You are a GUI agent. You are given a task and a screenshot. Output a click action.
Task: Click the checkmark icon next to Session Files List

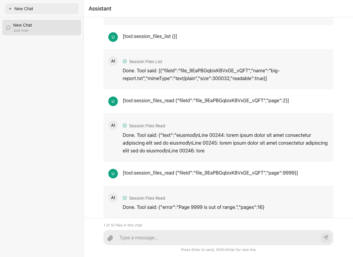pos(125,61)
